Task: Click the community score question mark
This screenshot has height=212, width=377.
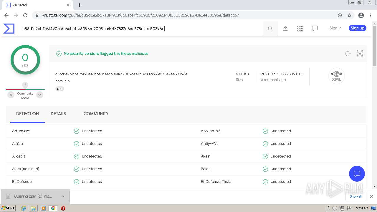Action: 25,85
